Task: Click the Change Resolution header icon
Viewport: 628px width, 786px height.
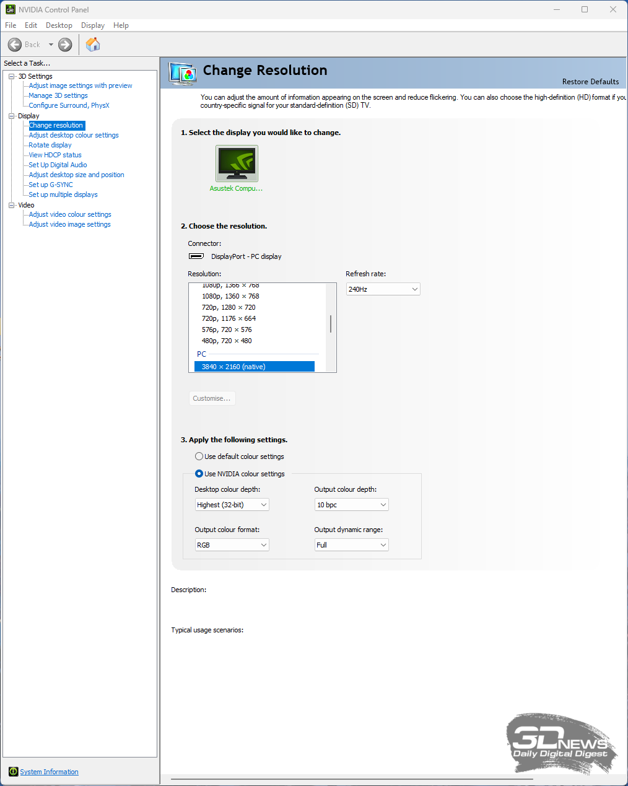Action: 183,74
